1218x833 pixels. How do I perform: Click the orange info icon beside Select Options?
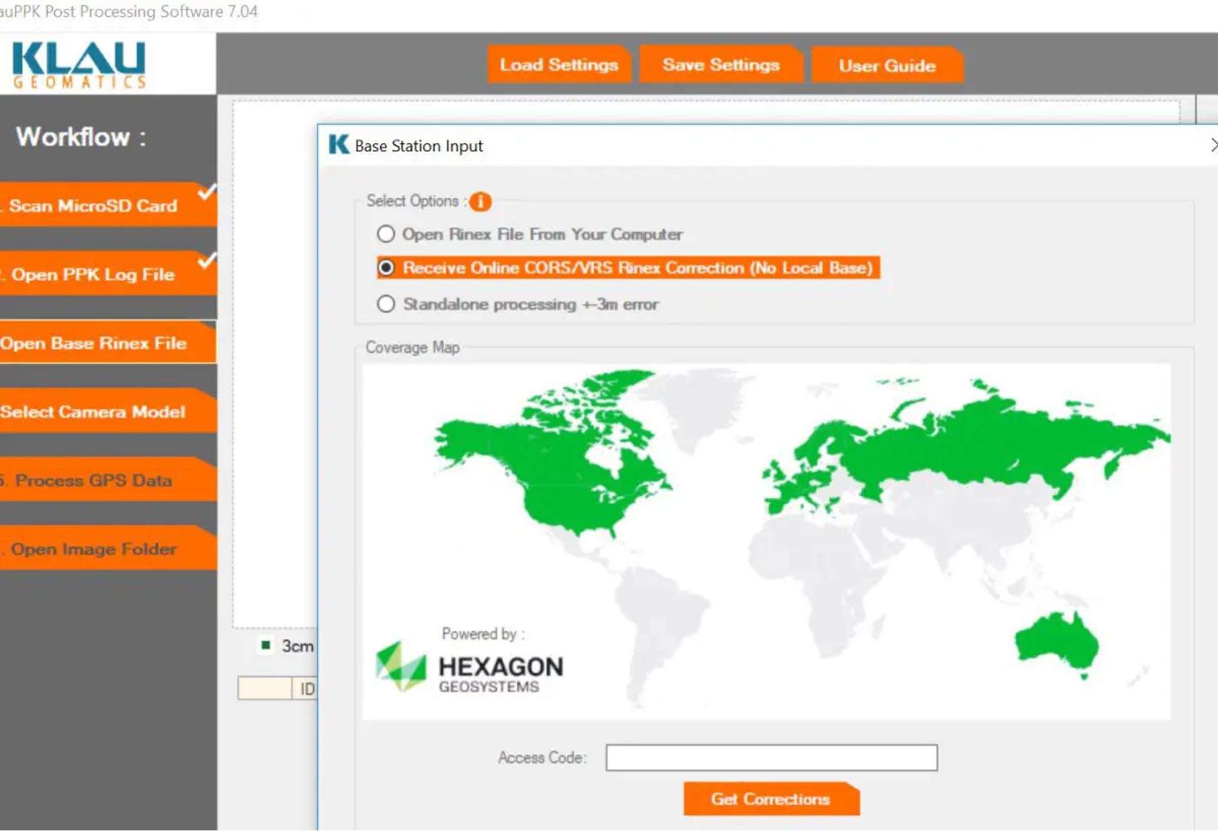480,202
